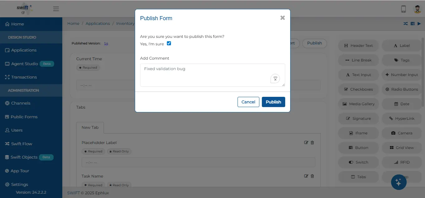Open published version 14 link
The image size is (425, 198).
106,43
